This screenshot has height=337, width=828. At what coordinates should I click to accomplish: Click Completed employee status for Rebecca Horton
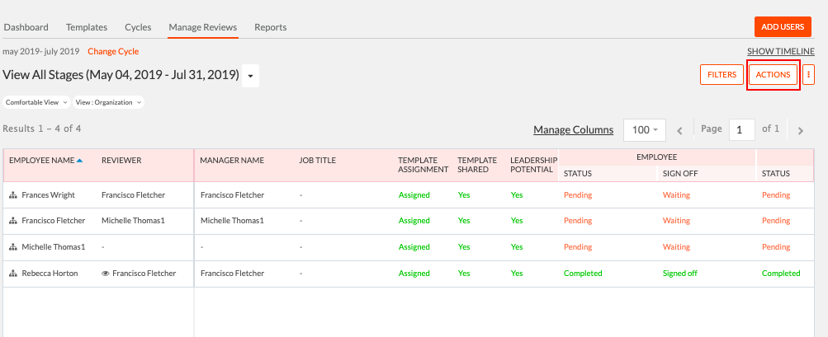point(583,274)
